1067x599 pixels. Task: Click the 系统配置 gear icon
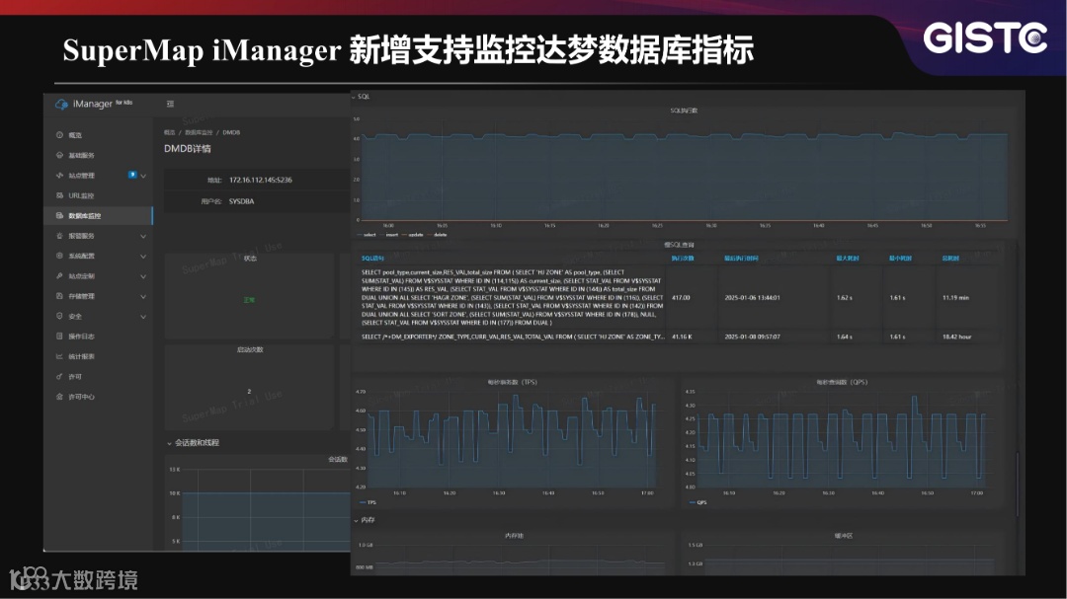(60, 256)
